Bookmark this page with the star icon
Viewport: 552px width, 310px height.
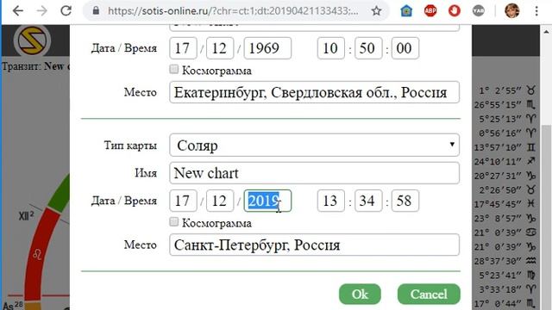tap(376, 11)
